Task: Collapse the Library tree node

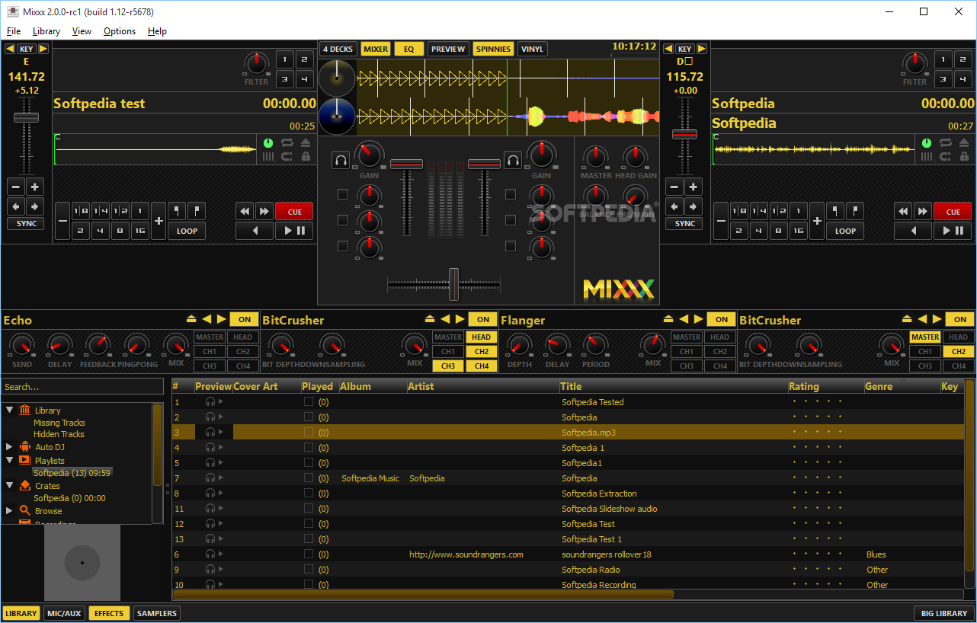Action: pyautogui.click(x=10, y=410)
